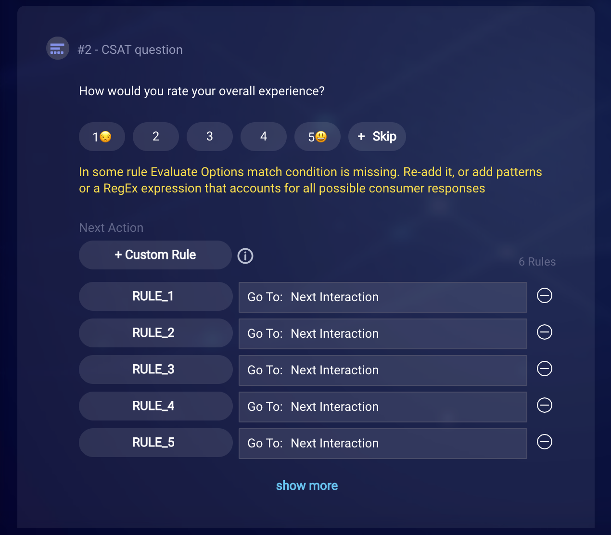Expand rules list with show more
611x535 pixels.
coord(307,485)
